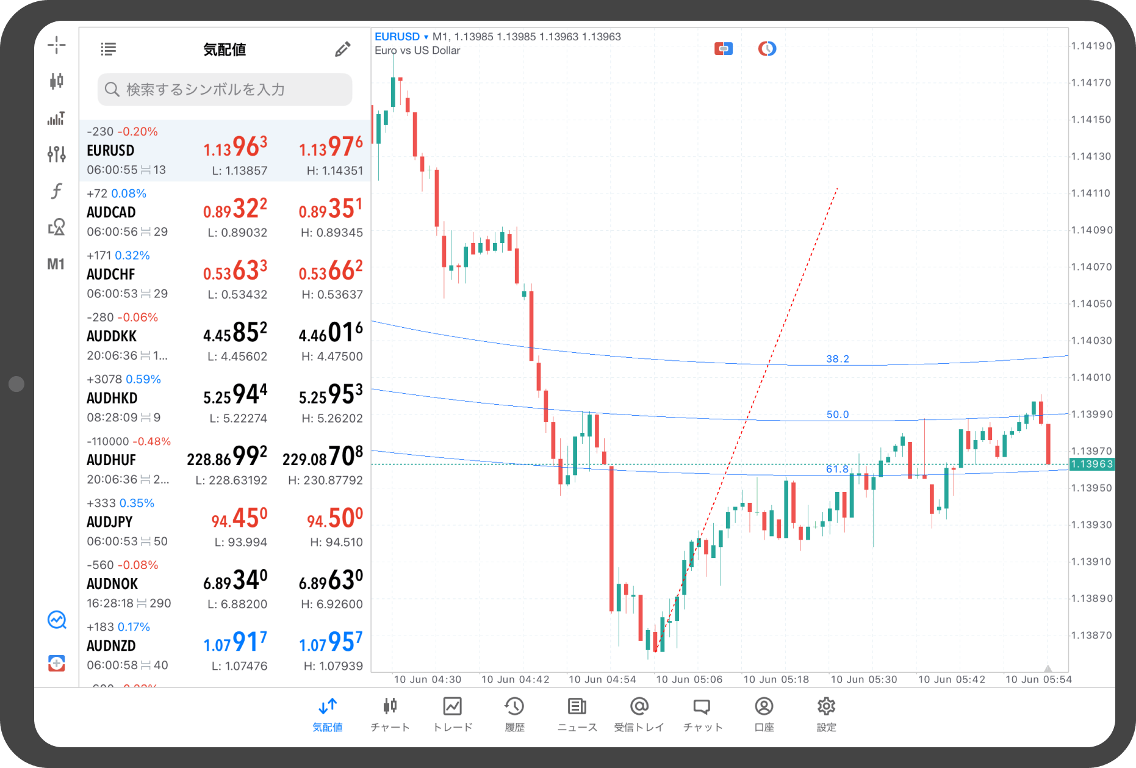Switch to the チャート tab
The image size is (1136, 768).
[390, 714]
